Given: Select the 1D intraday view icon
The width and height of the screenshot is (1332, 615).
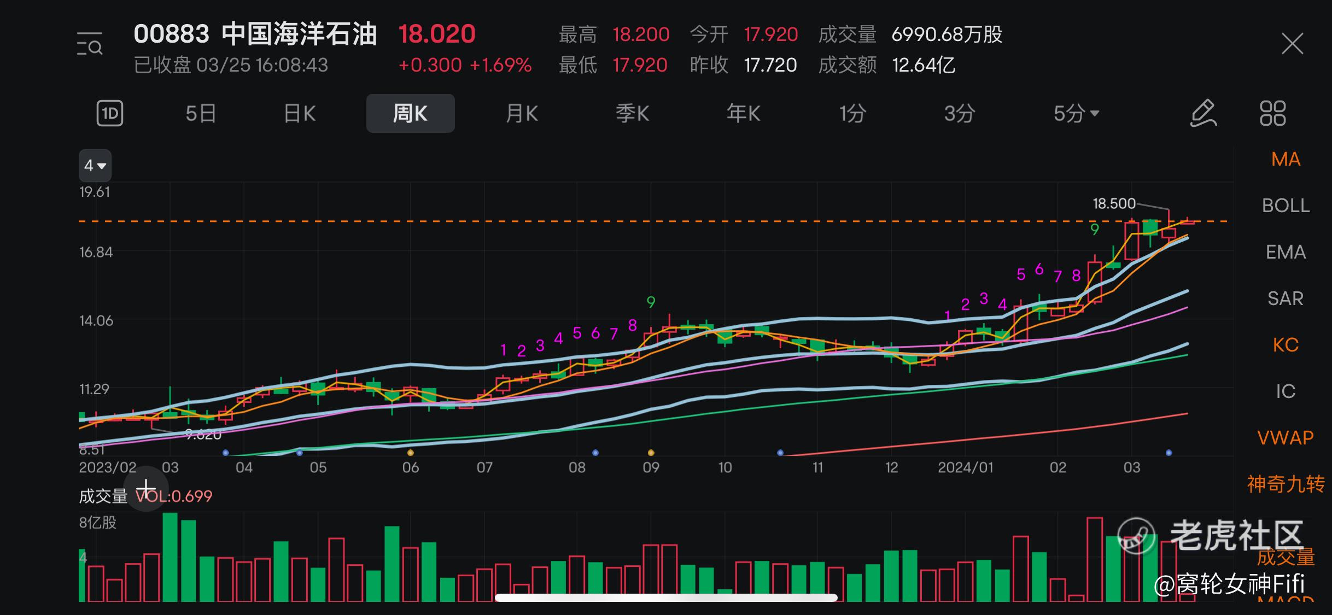Looking at the screenshot, I should [110, 114].
